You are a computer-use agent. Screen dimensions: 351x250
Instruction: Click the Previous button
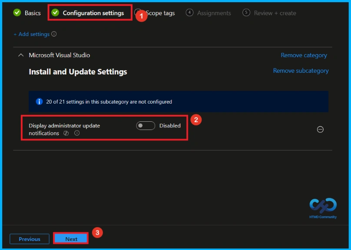(x=30, y=239)
